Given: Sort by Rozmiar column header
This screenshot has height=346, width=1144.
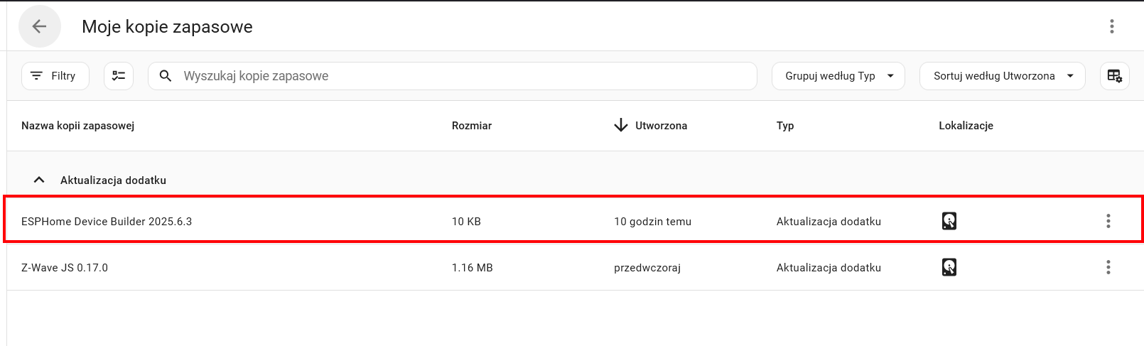Looking at the screenshot, I should tap(472, 126).
